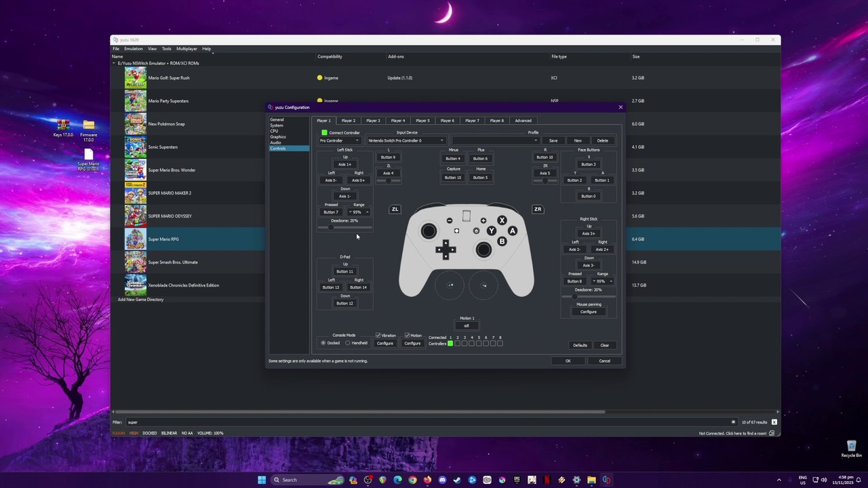868x488 pixels.
Task: Select Mario Golf: Super Rush game thumbnail
Action: pyautogui.click(x=136, y=78)
